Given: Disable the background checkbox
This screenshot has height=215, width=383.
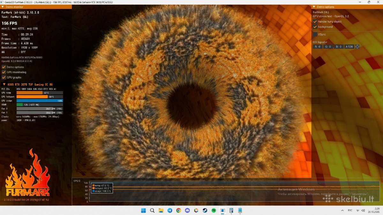Looking at the screenshot, I should pyautogui.click(x=315, y=27).
